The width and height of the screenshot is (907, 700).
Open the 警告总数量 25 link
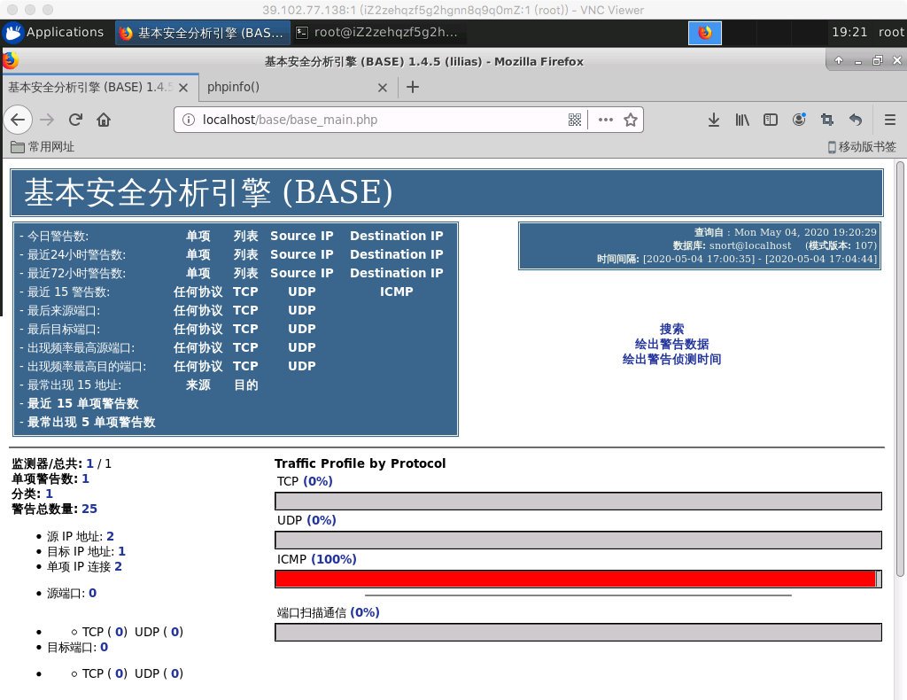point(89,509)
